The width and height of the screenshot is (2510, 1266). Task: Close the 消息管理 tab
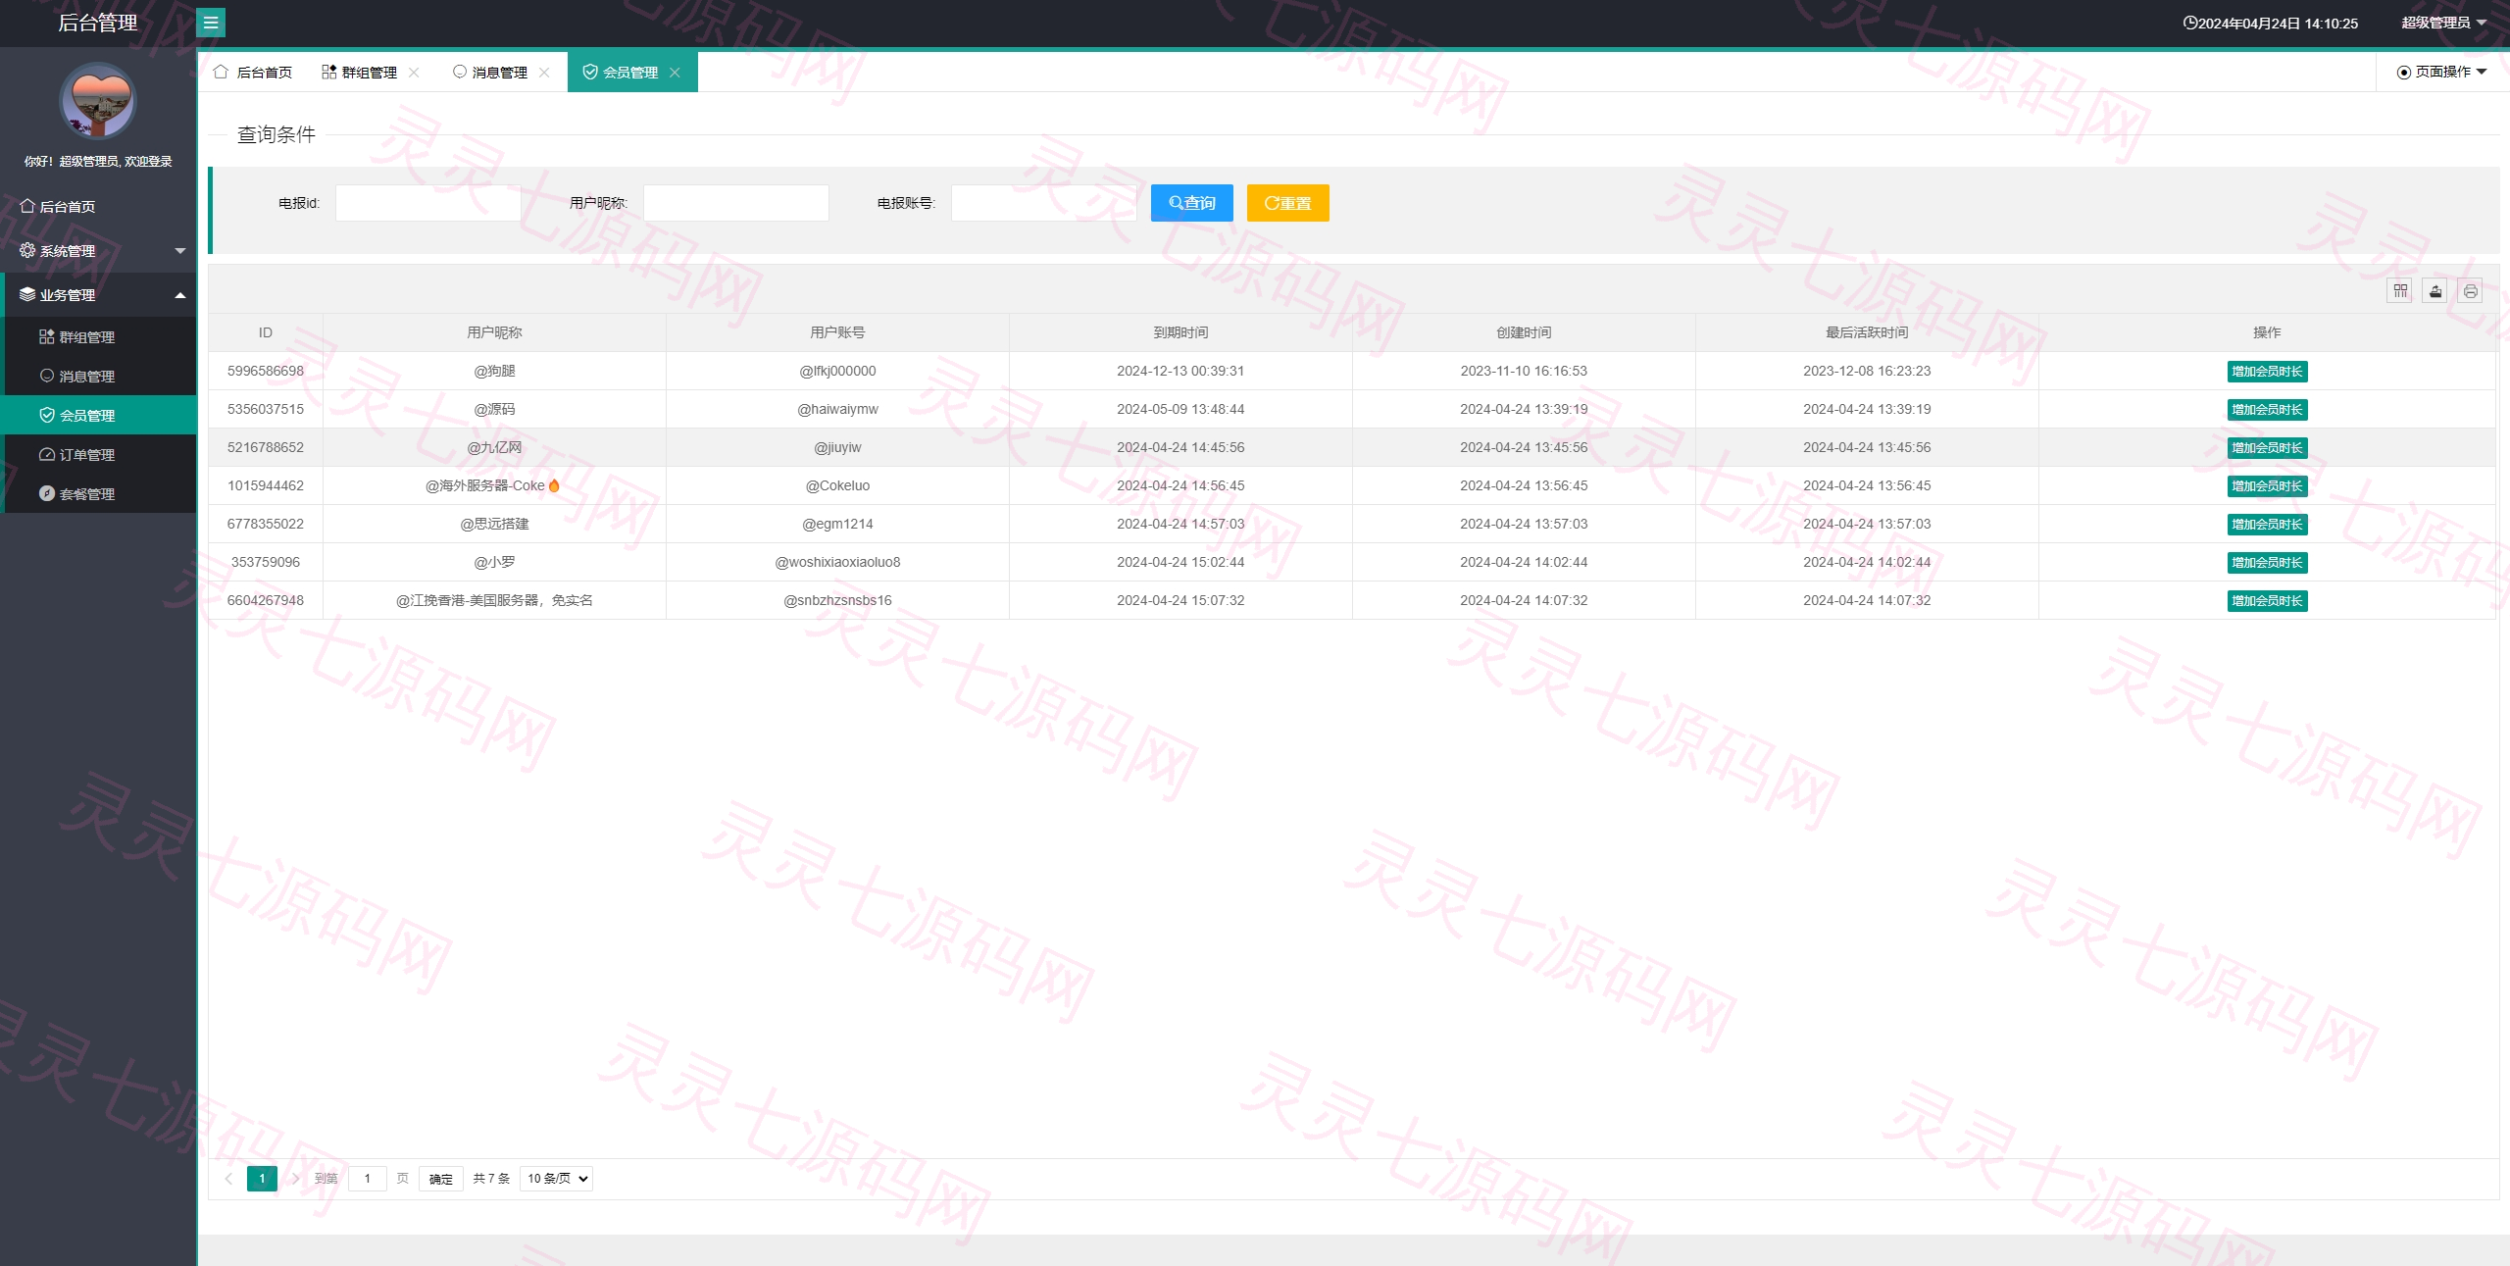pyautogui.click(x=544, y=73)
